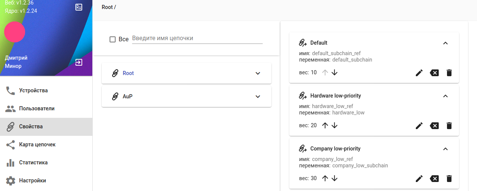
Task: Click the chain name search field
Action: (x=197, y=38)
